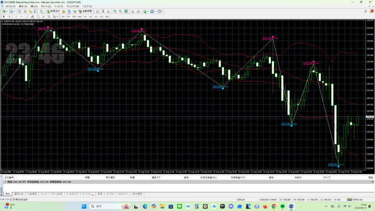Image resolution: width=375 pixels, height=211 pixels.
Task: Open the チャート(C) menu
Action: coord(46,7)
